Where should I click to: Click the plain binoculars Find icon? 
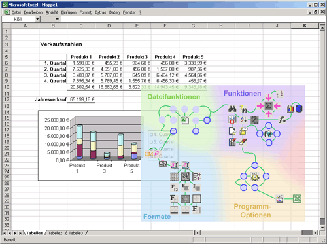(232, 109)
